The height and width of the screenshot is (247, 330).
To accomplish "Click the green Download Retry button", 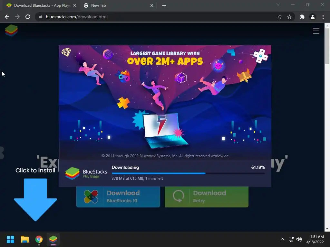I will pyautogui.click(x=207, y=197).
